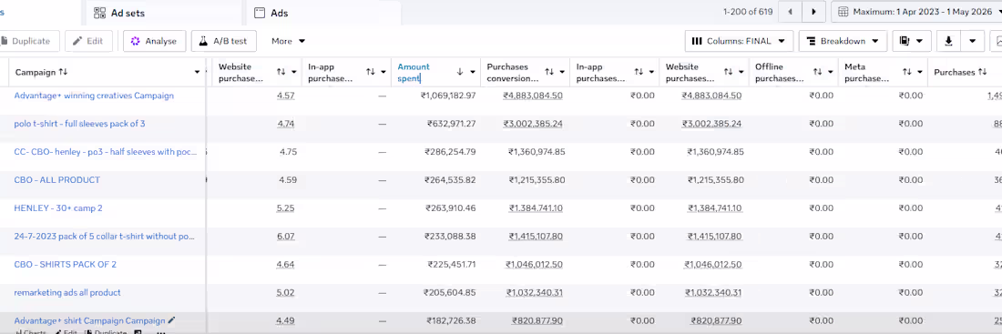Click ROAS value 6.07

[x=286, y=237]
